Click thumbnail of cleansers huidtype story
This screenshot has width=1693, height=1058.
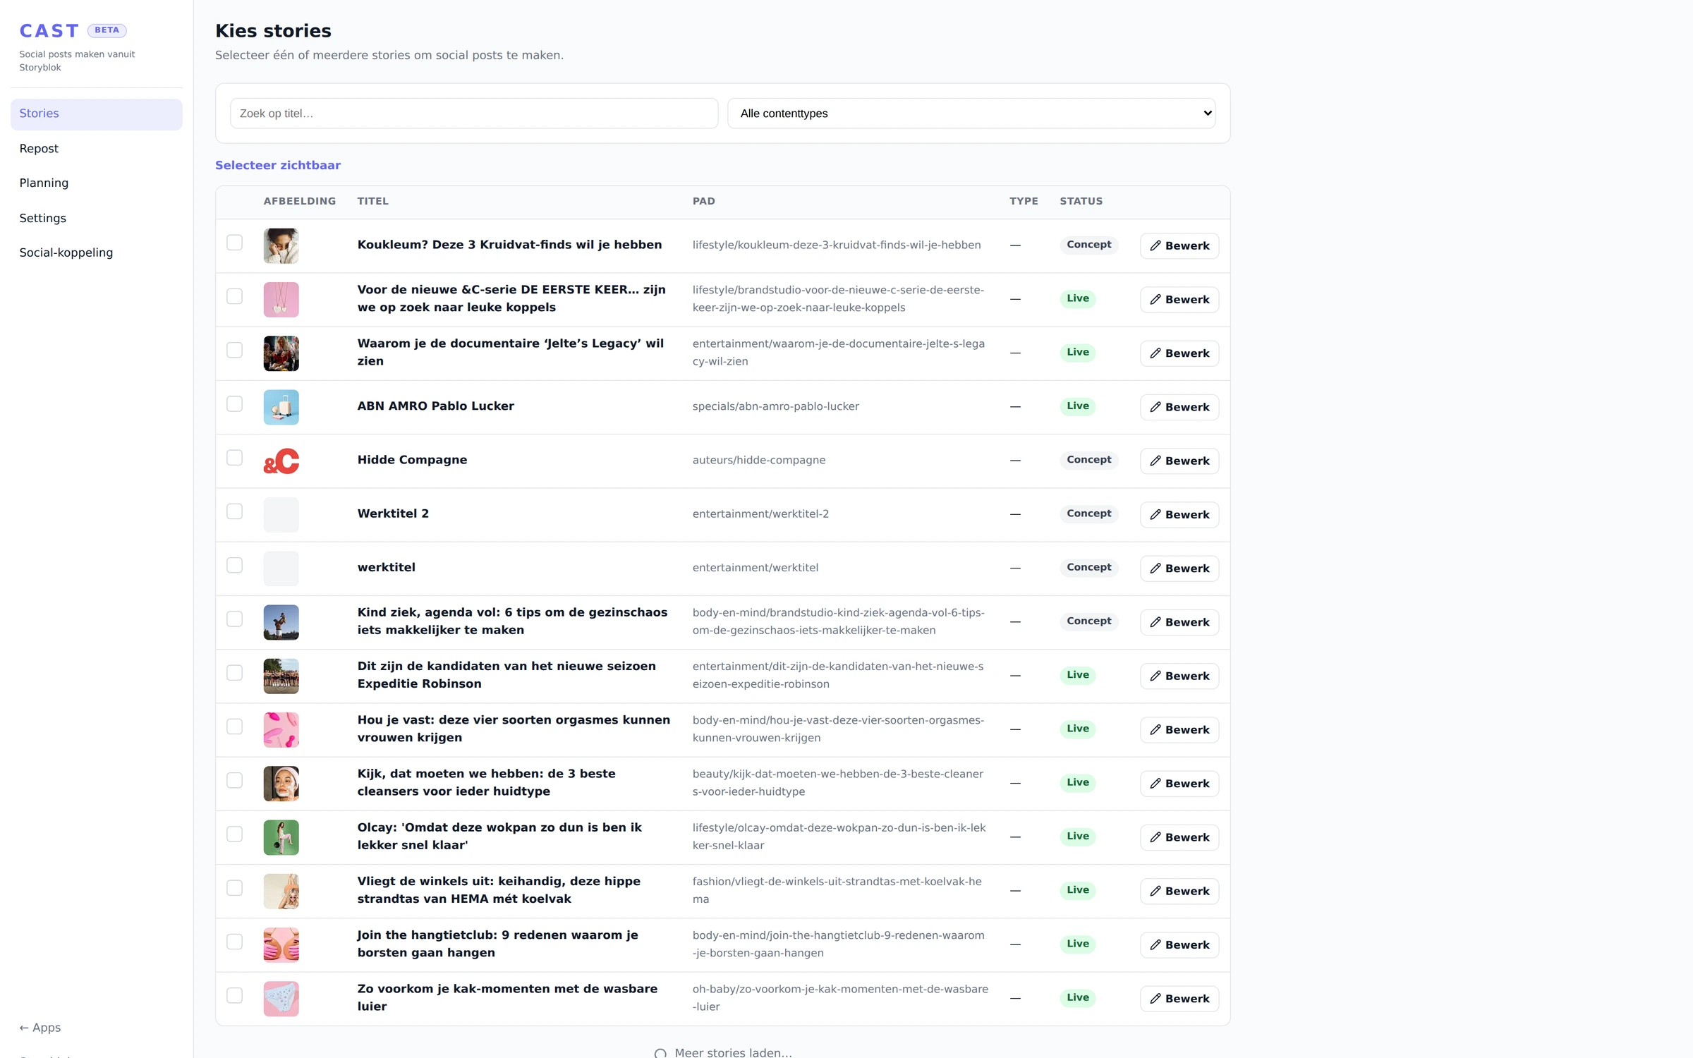[x=281, y=784]
